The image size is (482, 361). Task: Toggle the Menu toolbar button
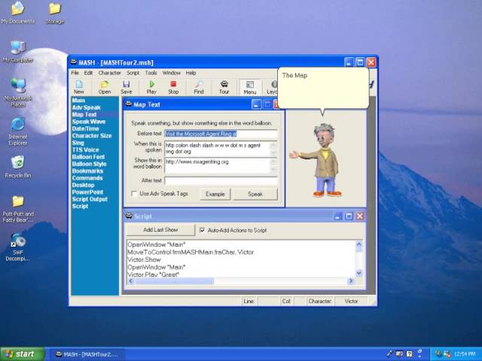coord(249,86)
